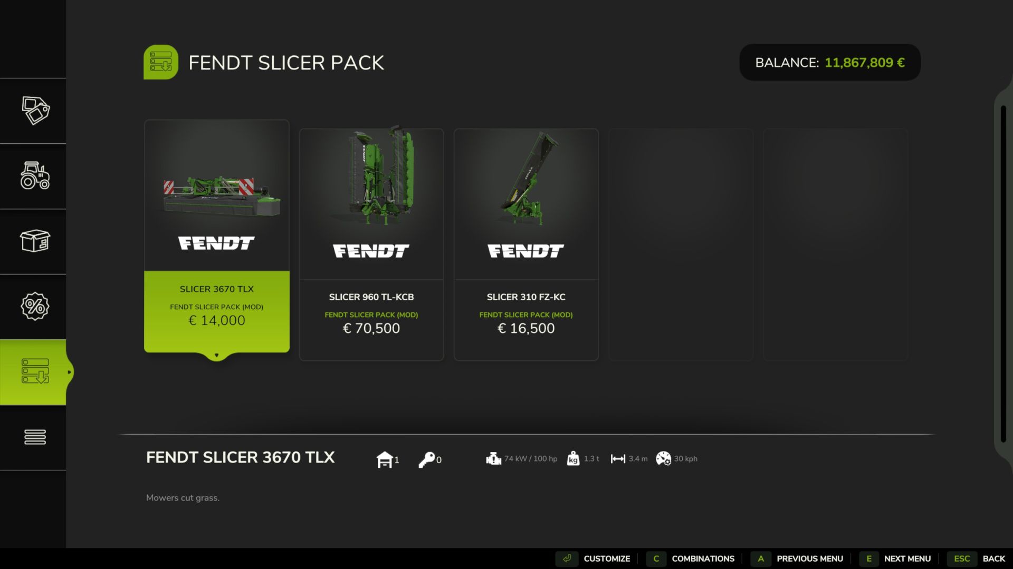Click the Customize button
1013x569 pixels.
(594, 558)
